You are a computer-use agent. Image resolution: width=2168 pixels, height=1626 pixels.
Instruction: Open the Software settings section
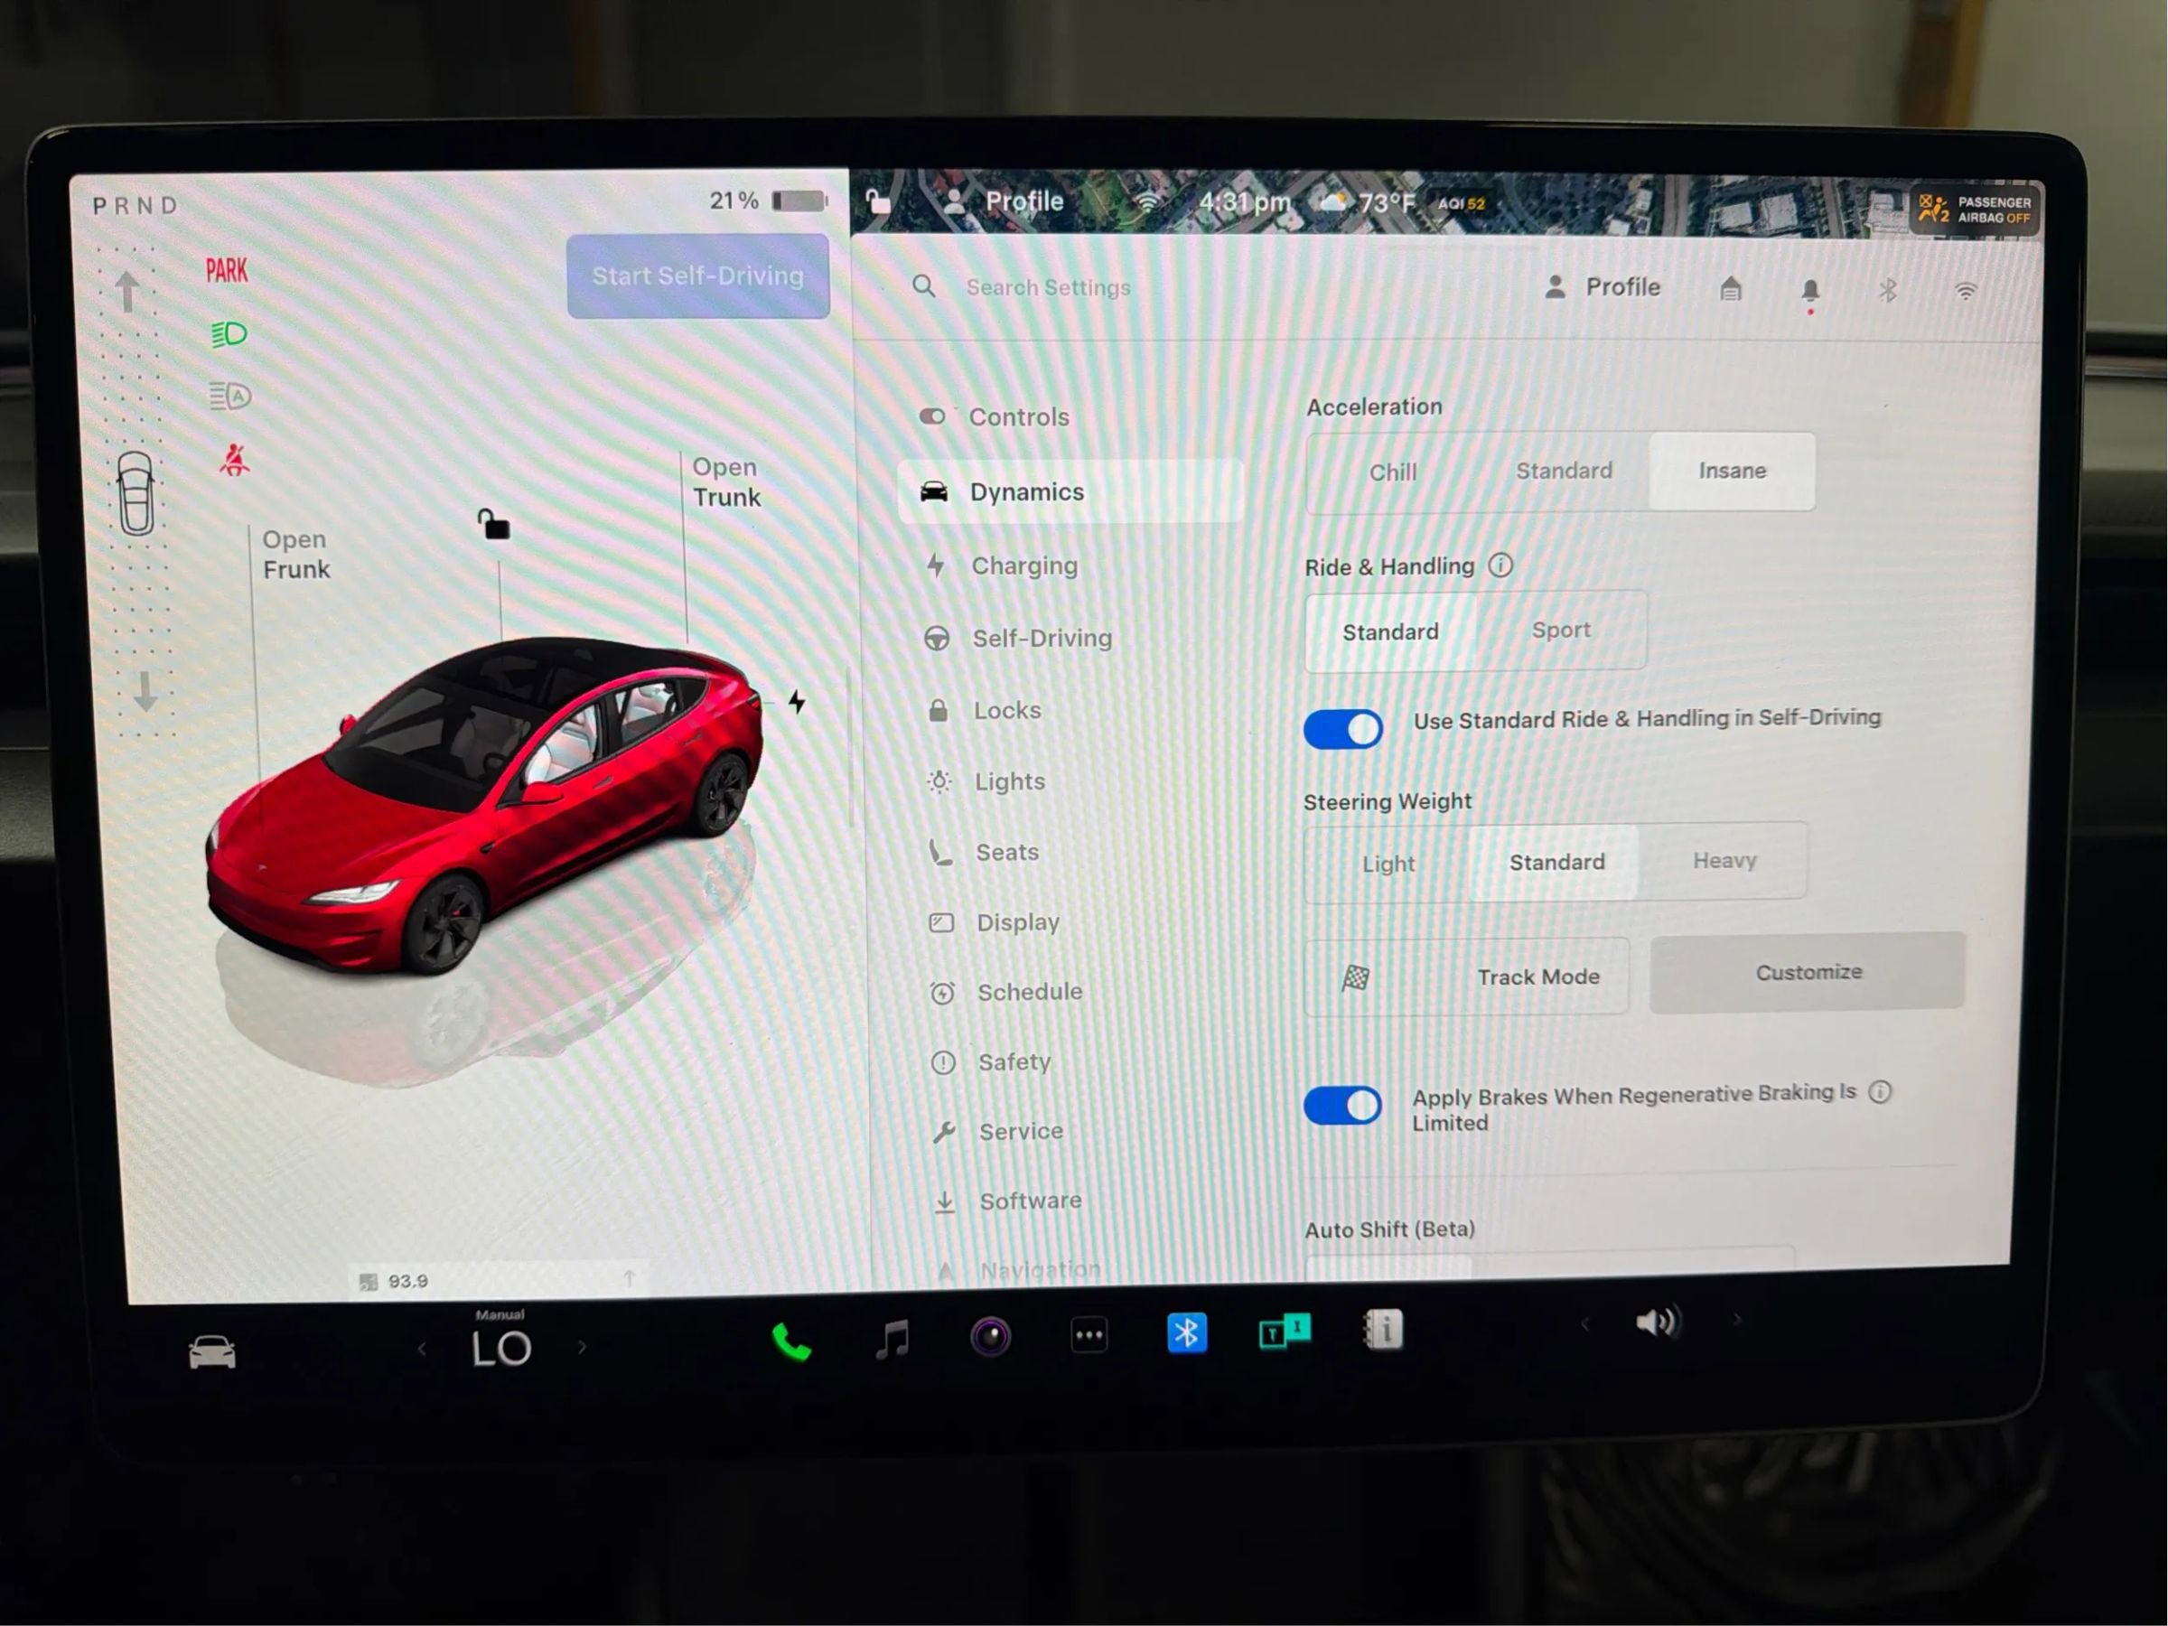[1030, 1200]
